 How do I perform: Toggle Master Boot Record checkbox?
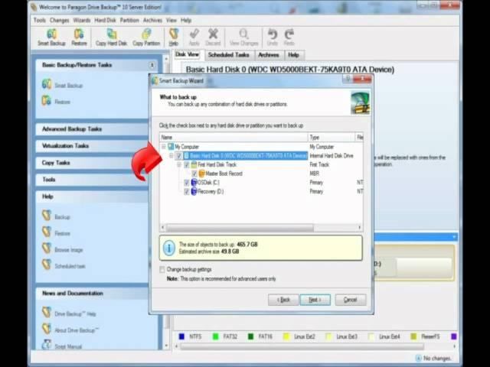tap(194, 174)
